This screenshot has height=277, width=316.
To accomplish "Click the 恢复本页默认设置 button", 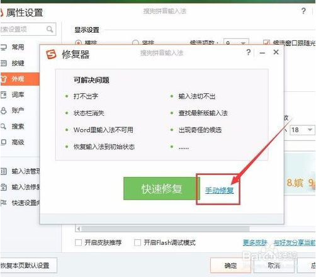I will click(28, 266).
